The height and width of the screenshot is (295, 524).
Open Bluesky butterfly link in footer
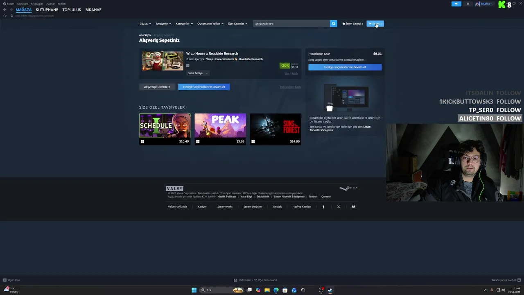coord(353,207)
